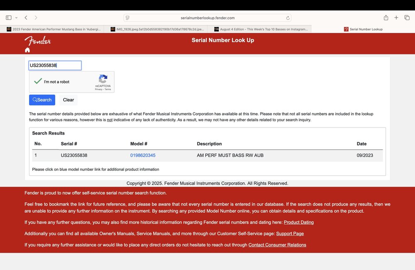Open the sidebar options dropdown chevron

pos(17,18)
